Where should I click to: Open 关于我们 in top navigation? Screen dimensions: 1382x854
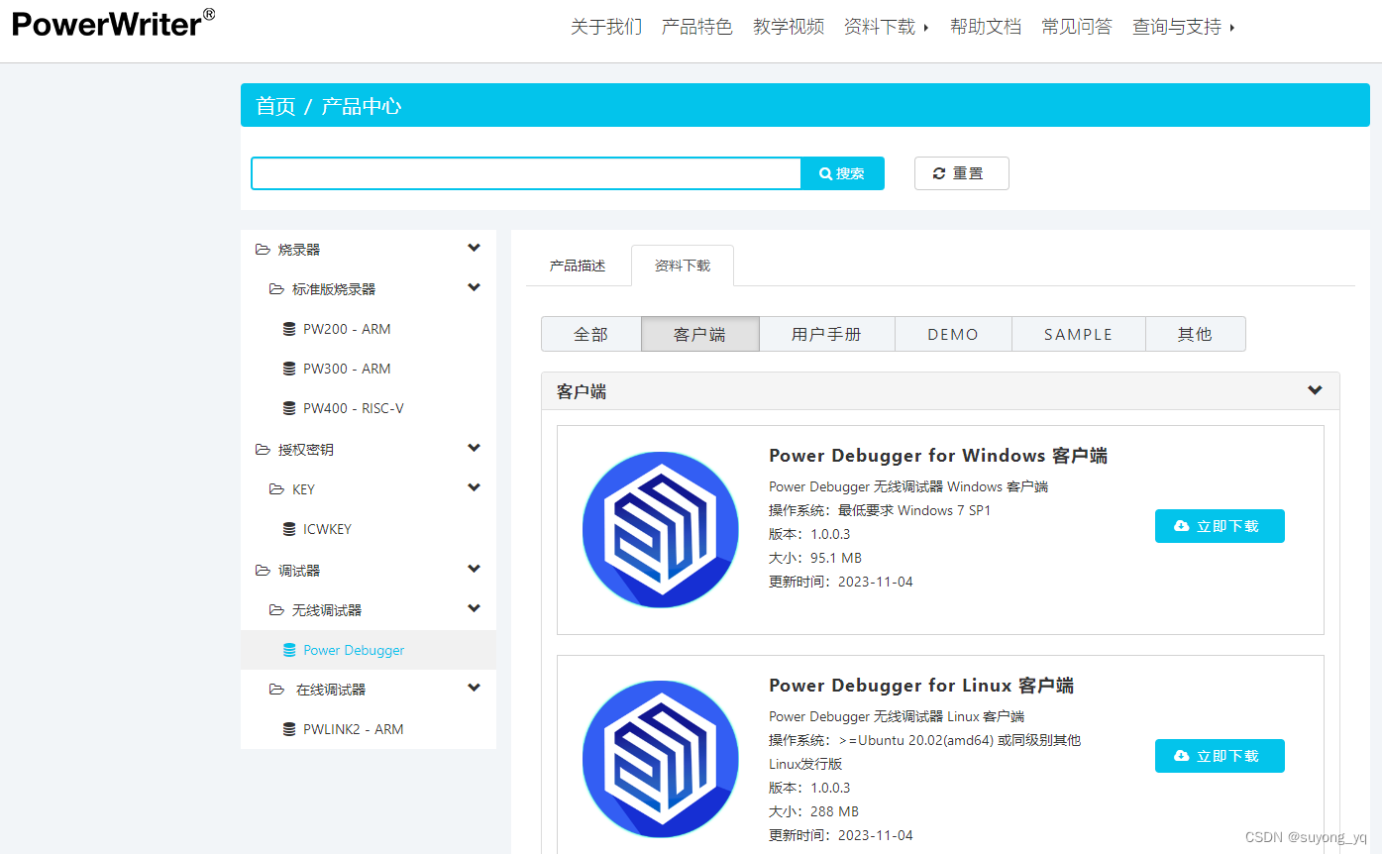(x=606, y=27)
